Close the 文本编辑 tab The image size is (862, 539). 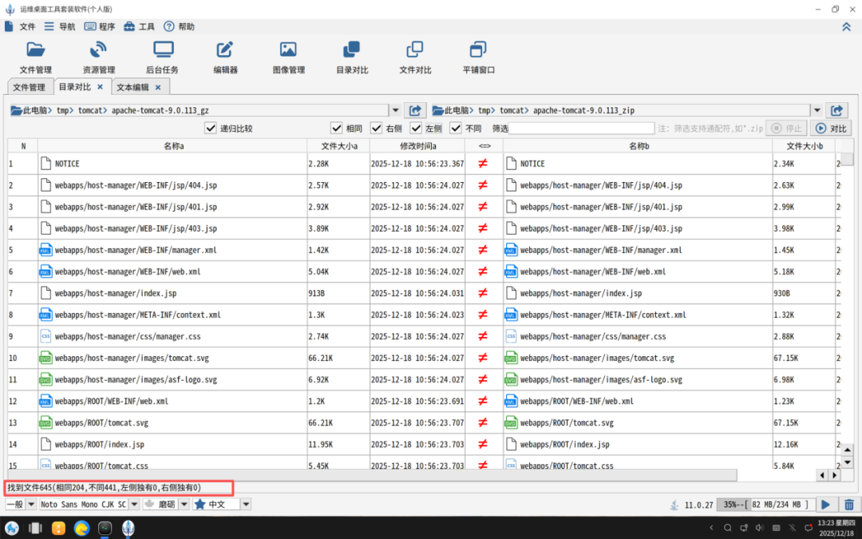pos(158,88)
